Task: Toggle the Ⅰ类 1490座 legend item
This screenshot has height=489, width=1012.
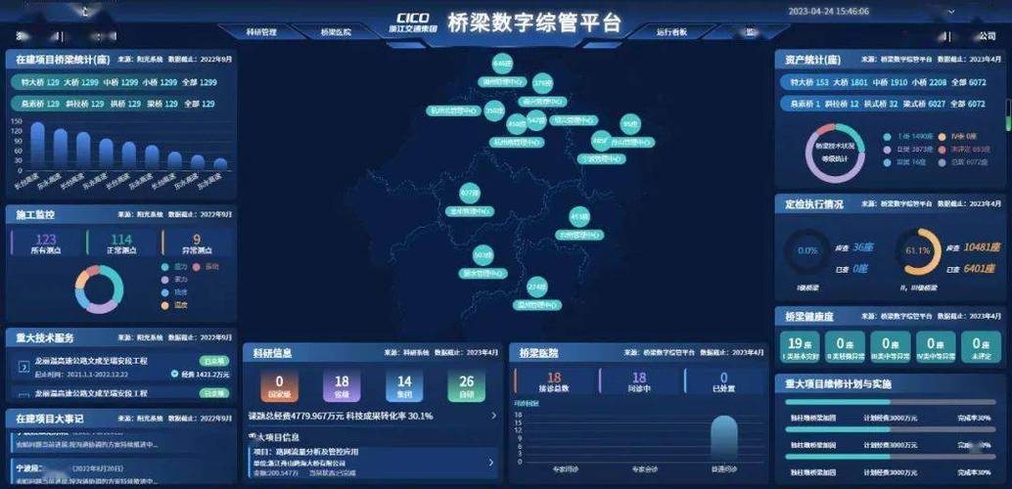Action: 908,137
